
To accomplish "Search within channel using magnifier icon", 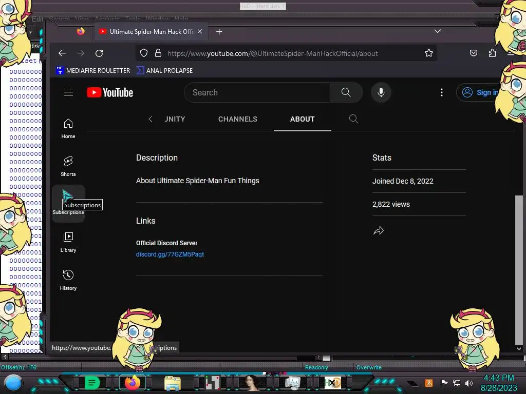I will pos(353,119).
